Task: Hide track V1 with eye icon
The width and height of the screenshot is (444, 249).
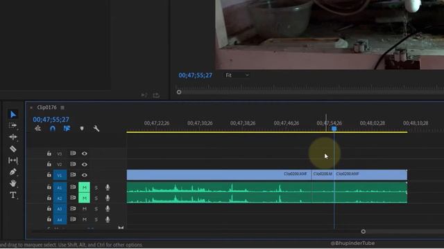Action: tap(85, 175)
